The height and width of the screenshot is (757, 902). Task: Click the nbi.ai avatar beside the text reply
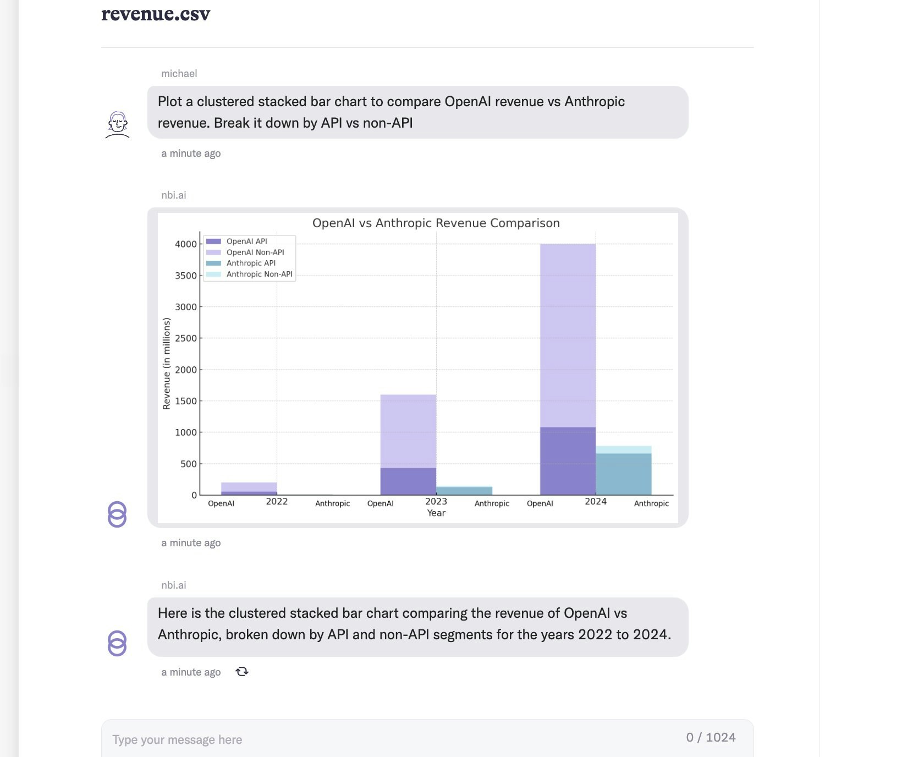(x=117, y=643)
